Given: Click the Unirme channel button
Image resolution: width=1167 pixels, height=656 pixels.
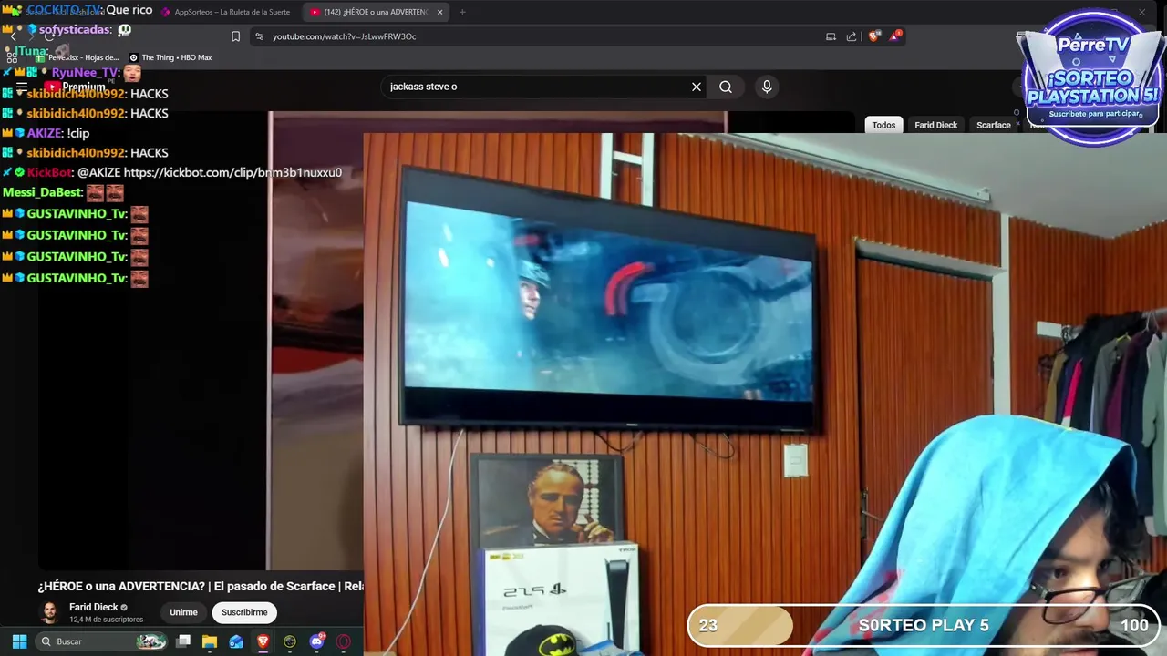Looking at the screenshot, I should [183, 612].
